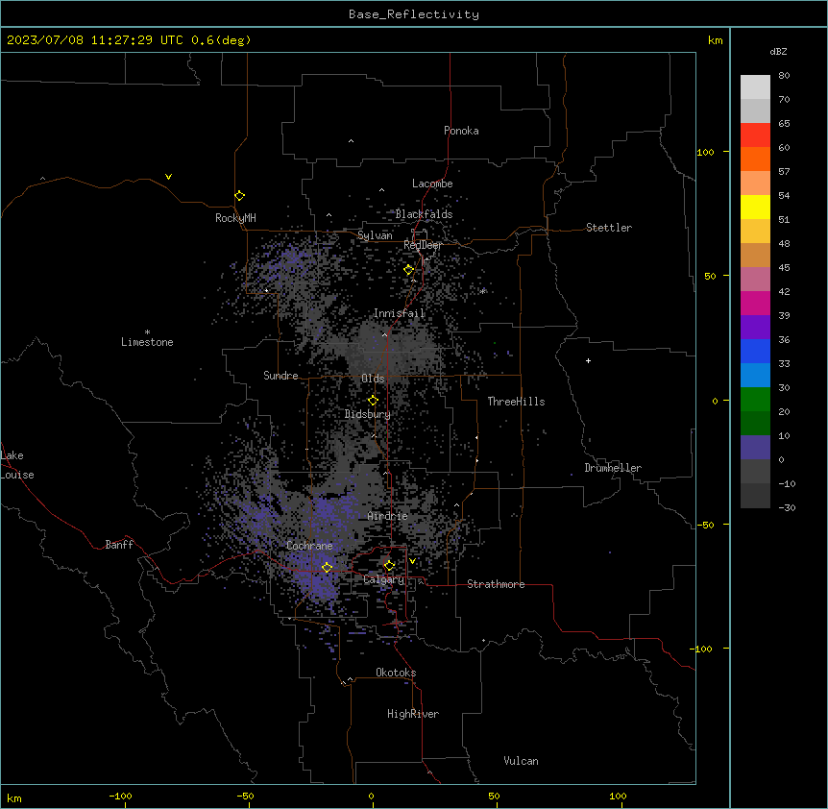The height and width of the screenshot is (809, 828).
Task: Pick the slate blue 0-10 dBZ swatch
Action: point(755,448)
